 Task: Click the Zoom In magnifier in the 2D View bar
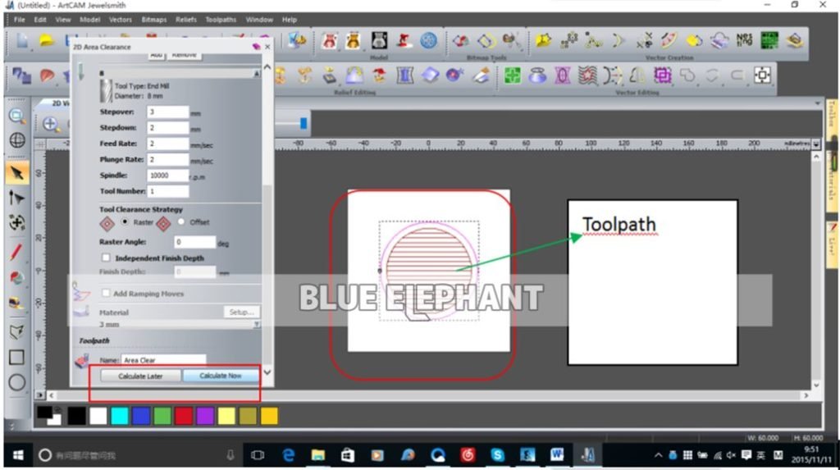tap(50, 124)
